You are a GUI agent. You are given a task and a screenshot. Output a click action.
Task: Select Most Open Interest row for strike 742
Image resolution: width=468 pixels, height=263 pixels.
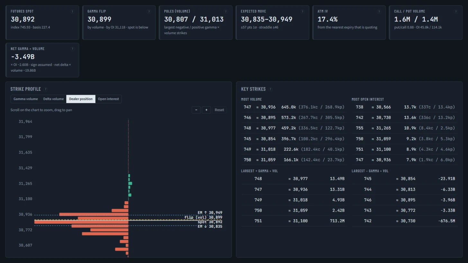coord(405,118)
